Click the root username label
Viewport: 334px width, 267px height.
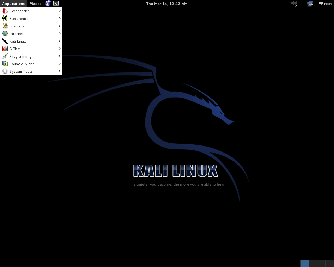pos(328,3)
